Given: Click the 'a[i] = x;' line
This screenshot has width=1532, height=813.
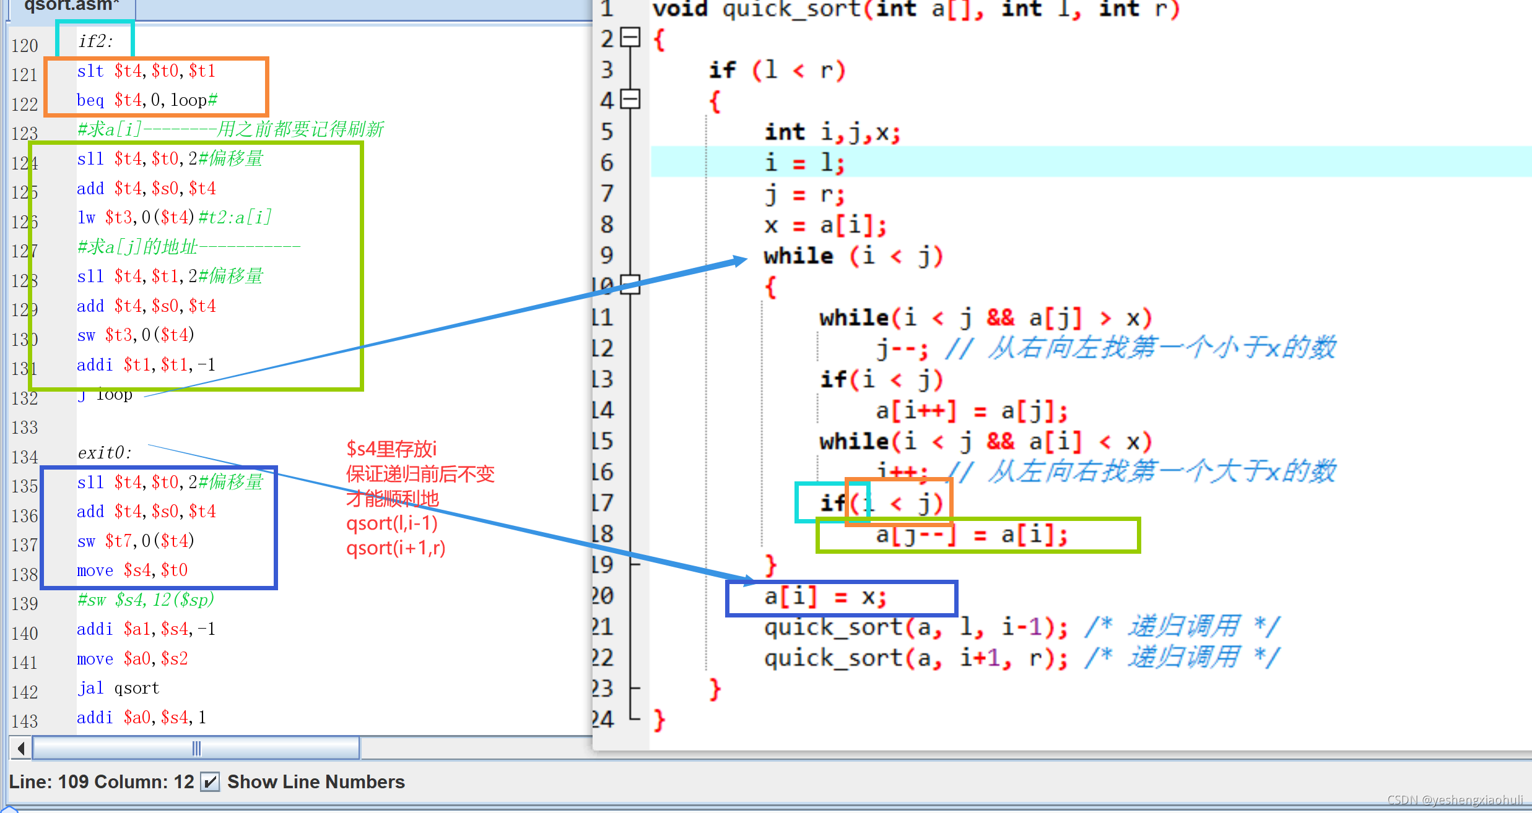Looking at the screenshot, I should coord(825,596).
